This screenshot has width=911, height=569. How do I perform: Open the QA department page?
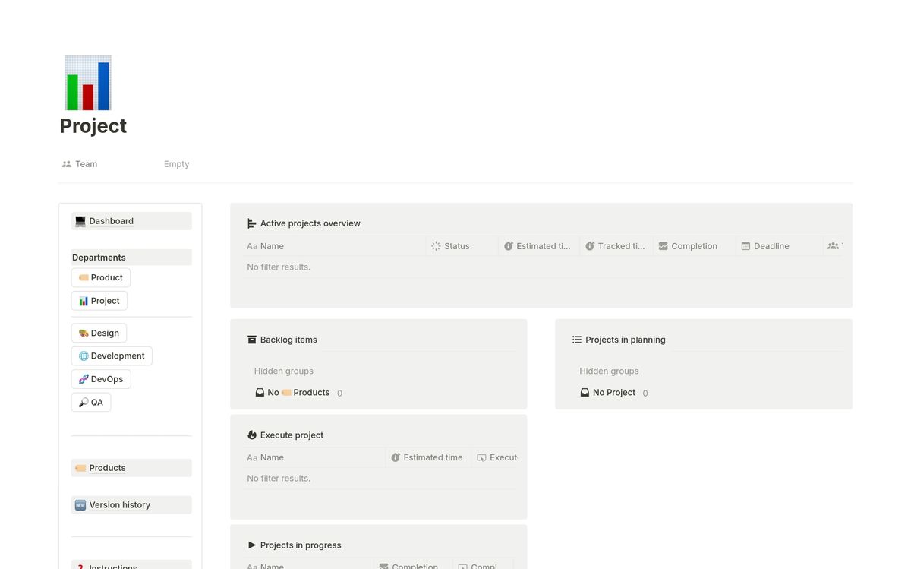[x=91, y=402]
